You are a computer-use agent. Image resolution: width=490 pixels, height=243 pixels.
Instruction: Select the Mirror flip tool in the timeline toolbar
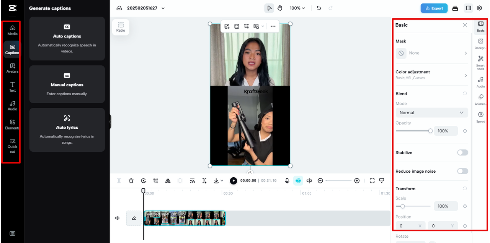pyautogui.click(x=168, y=180)
